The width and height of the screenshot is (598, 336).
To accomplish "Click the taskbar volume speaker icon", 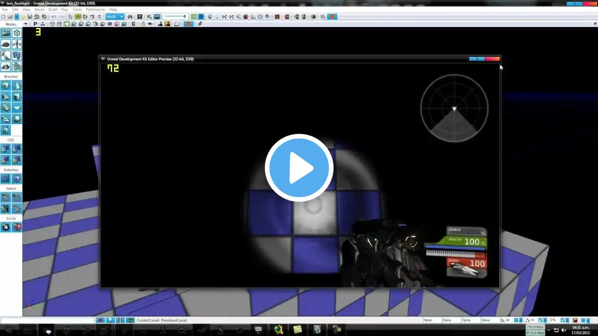I will coord(564,330).
